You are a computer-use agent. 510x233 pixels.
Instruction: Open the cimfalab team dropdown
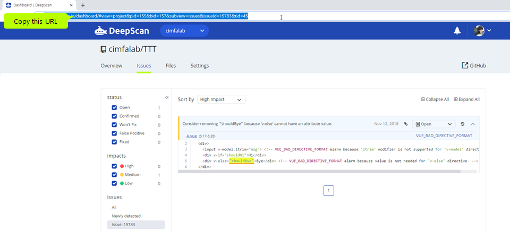click(x=184, y=31)
